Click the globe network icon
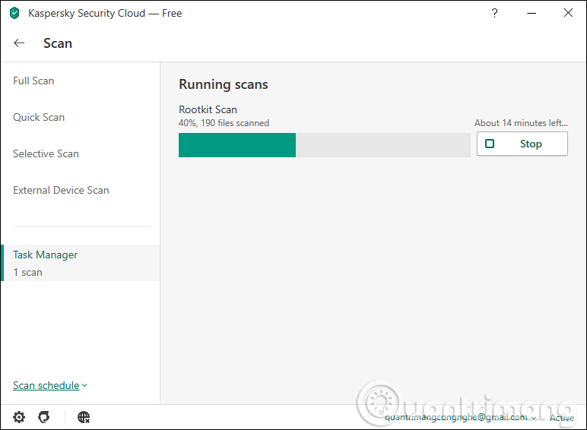The image size is (587, 430). tap(84, 417)
